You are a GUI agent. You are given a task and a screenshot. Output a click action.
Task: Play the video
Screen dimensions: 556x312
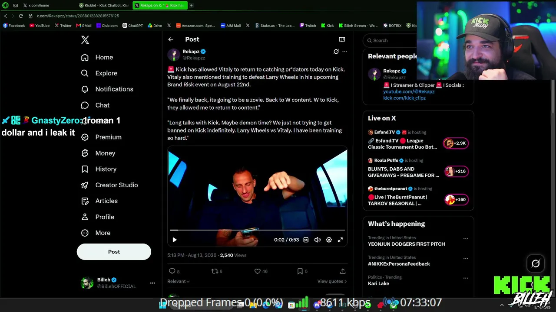(175, 240)
